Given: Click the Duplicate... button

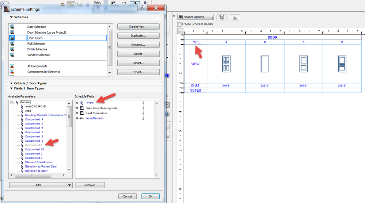Looking at the screenshot, I should tap(138, 35).
